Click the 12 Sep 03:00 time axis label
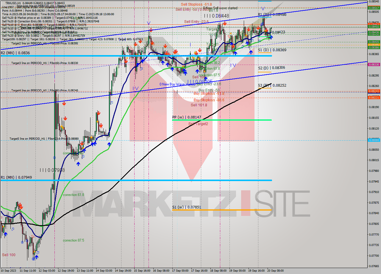This screenshot has height=274, width=381. tap(47, 271)
